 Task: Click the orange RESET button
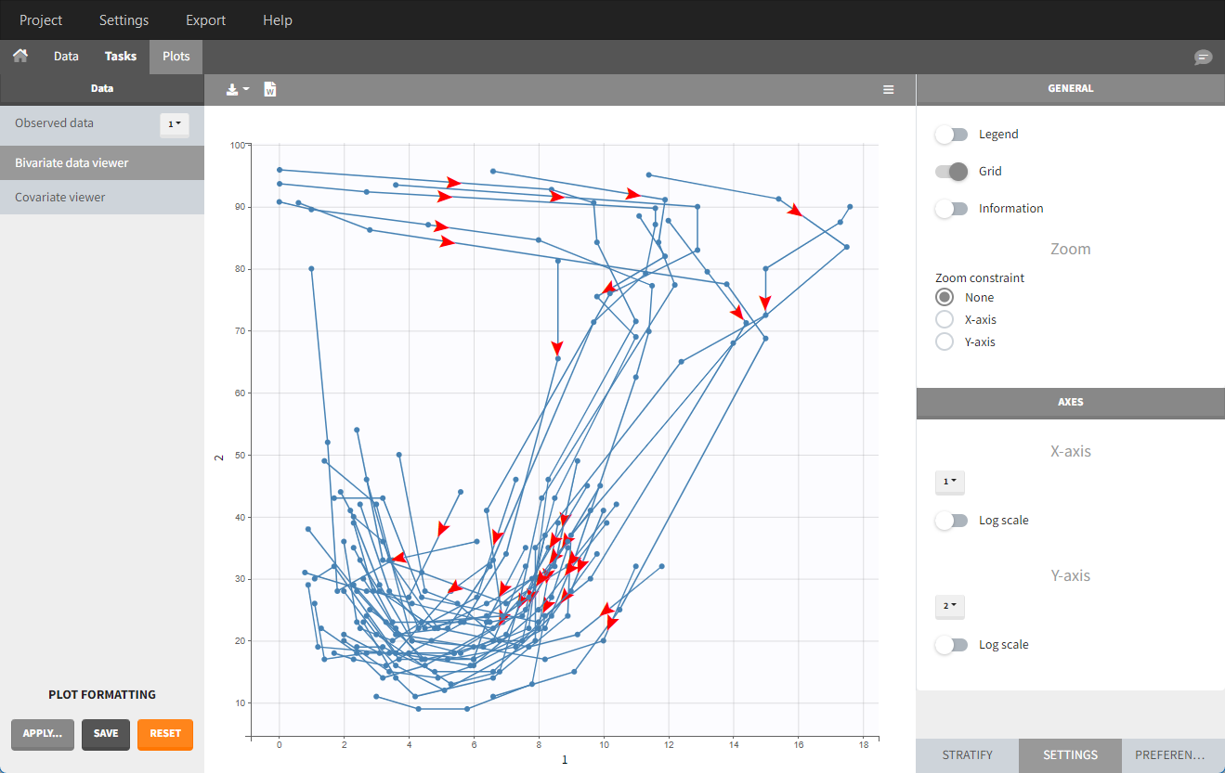[x=165, y=734]
